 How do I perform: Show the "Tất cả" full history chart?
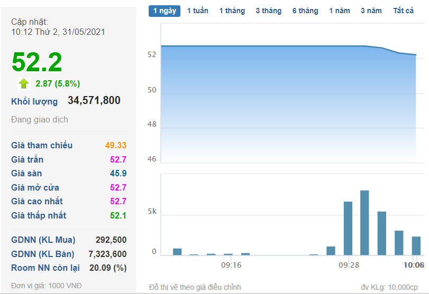pyautogui.click(x=403, y=11)
